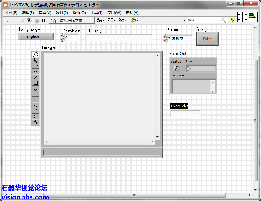The width and height of the screenshot is (261, 201).
Task: Toggle the Stop boolean showing False
Action: 207,39
